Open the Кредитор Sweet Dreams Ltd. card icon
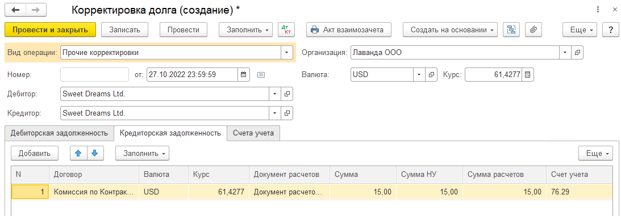Image resolution: width=621 pixels, height=216 pixels. click(x=287, y=113)
